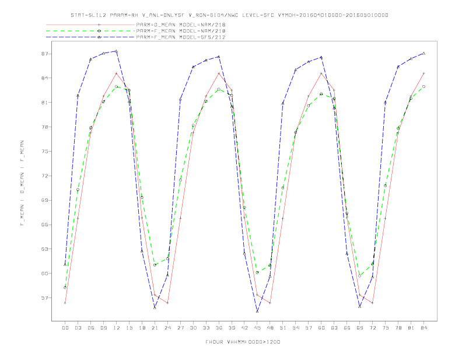462x357 pixels.
Task: Click x-axis tick label 06
Action: click(x=91, y=328)
